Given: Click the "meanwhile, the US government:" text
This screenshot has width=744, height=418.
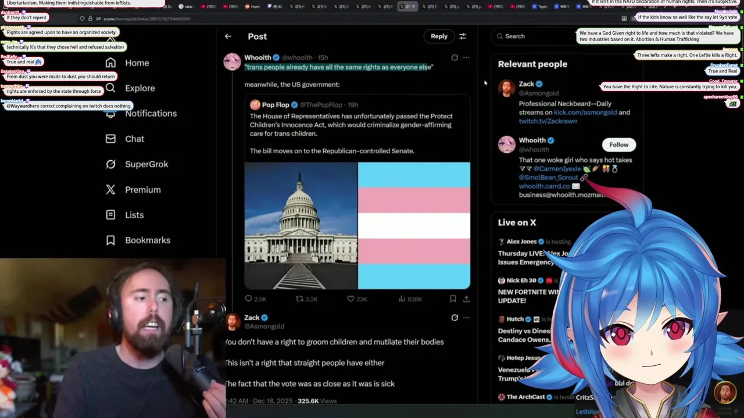Looking at the screenshot, I should (292, 85).
